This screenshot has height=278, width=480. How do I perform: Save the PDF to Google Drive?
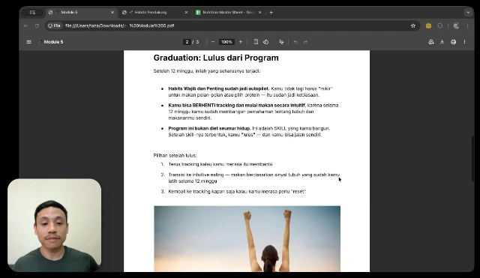pos(431,42)
